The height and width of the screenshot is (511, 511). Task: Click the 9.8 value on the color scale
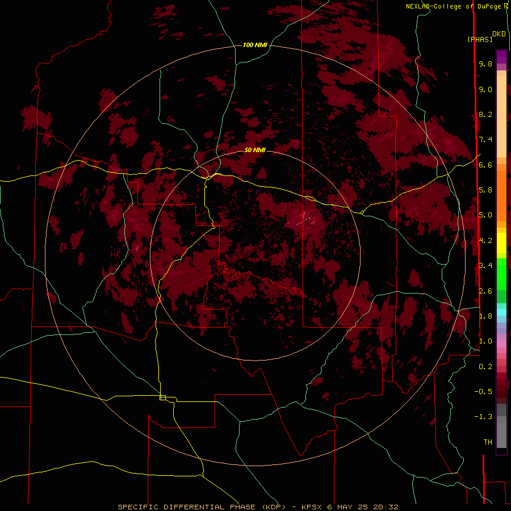[485, 64]
